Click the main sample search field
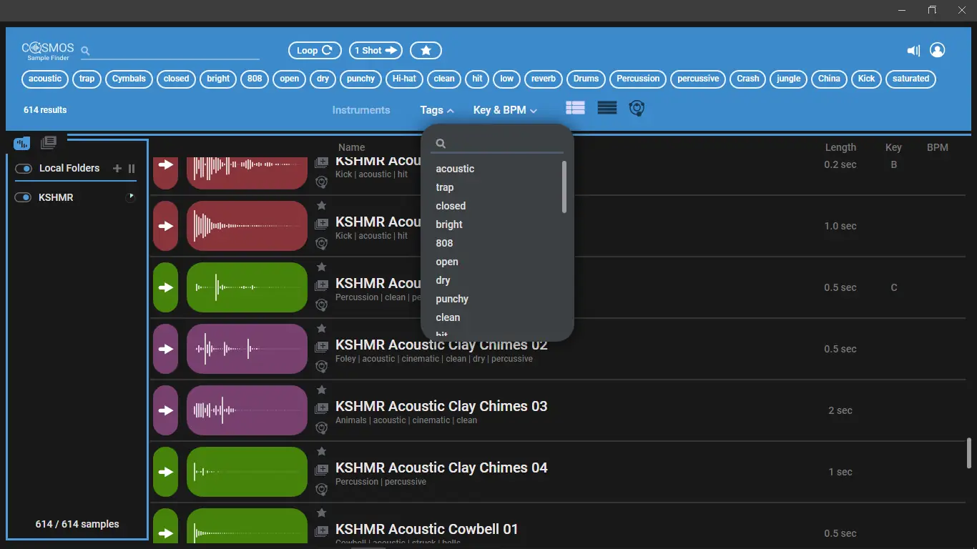This screenshot has height=549, width=977. point(170,51)
